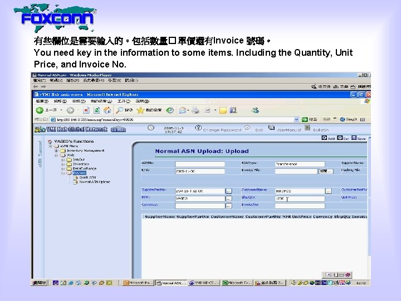401x301 pixels.
Task: Click browse button beside MFR field
Action: pos(229,198)
